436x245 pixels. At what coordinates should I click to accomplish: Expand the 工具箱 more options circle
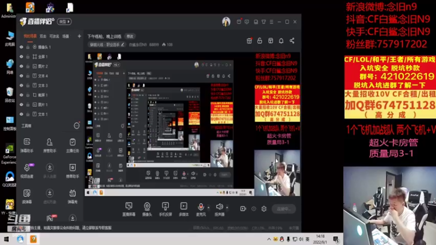tap(76, 126)
